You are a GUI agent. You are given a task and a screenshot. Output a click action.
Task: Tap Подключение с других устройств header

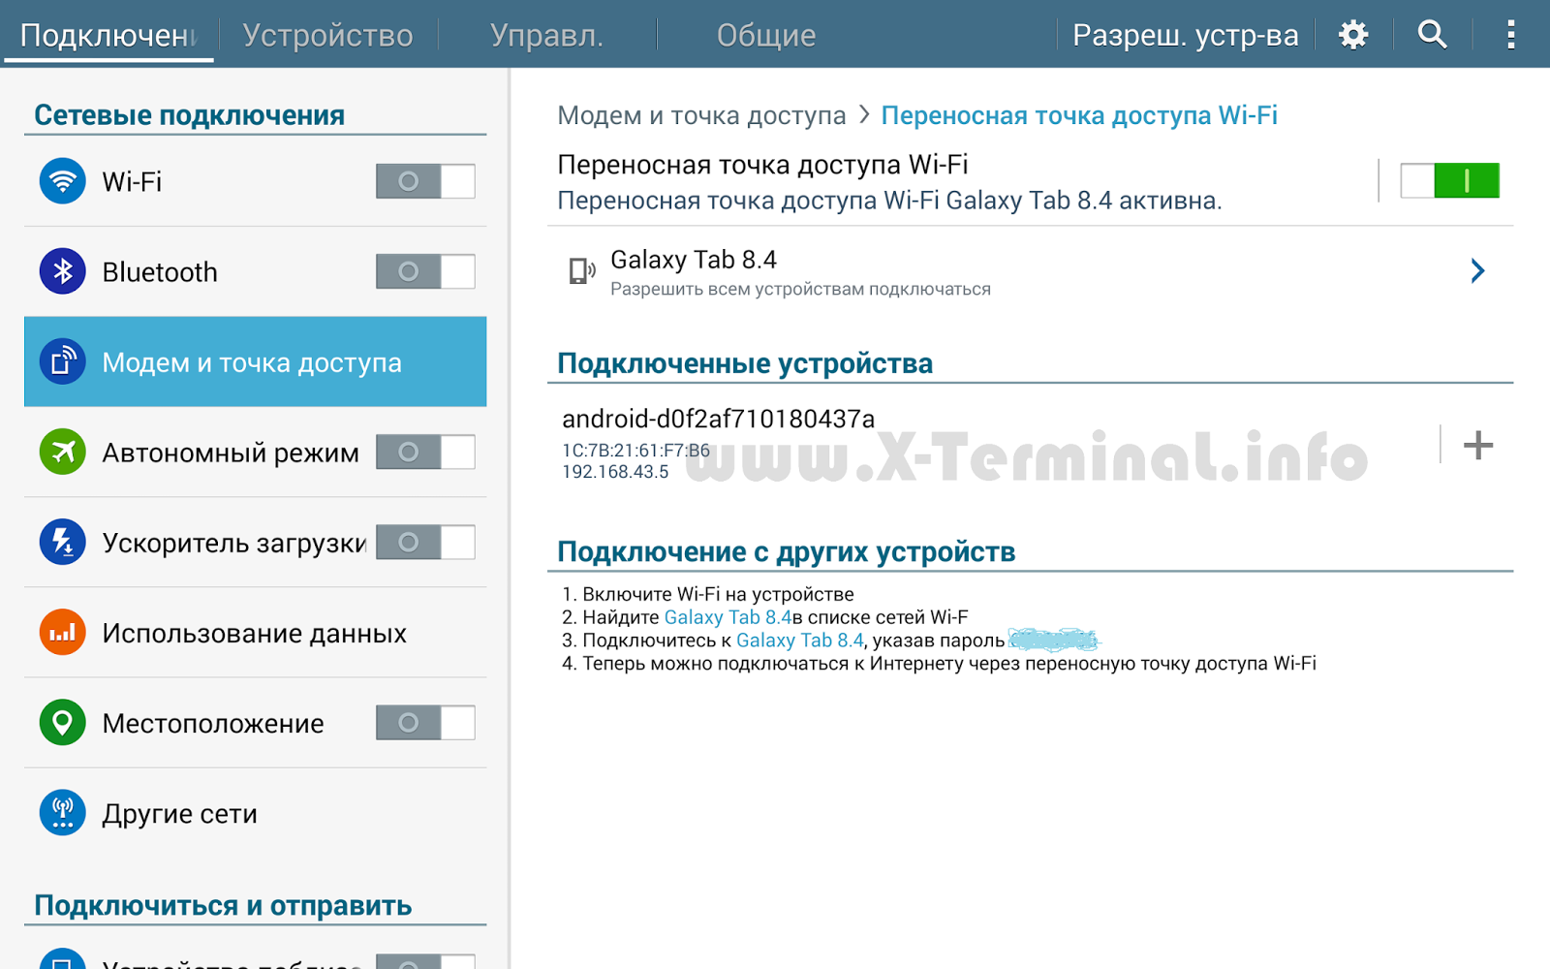(786, 551)
